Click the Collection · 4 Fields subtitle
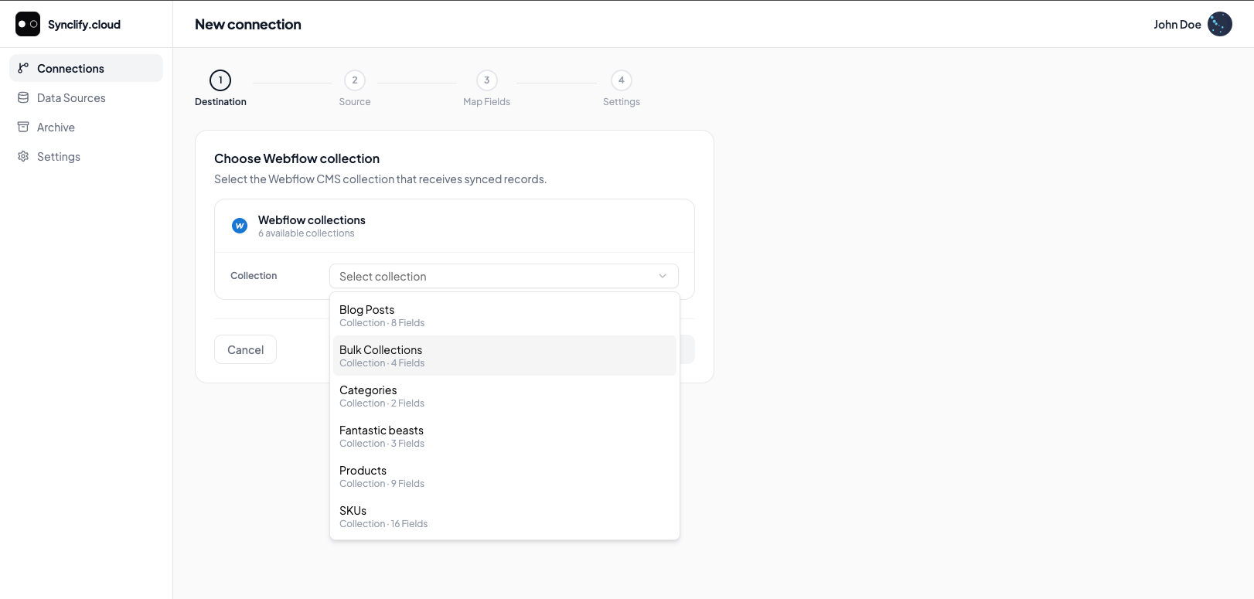 coord(382,363)
